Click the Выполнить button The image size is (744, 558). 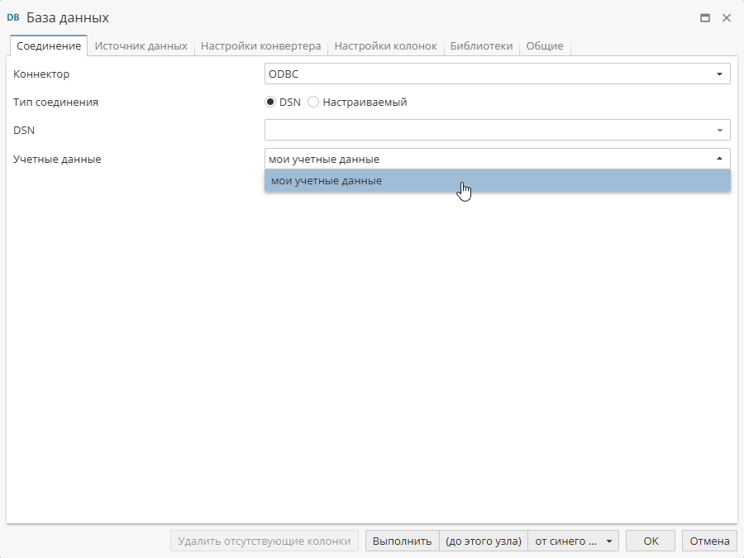402,541
